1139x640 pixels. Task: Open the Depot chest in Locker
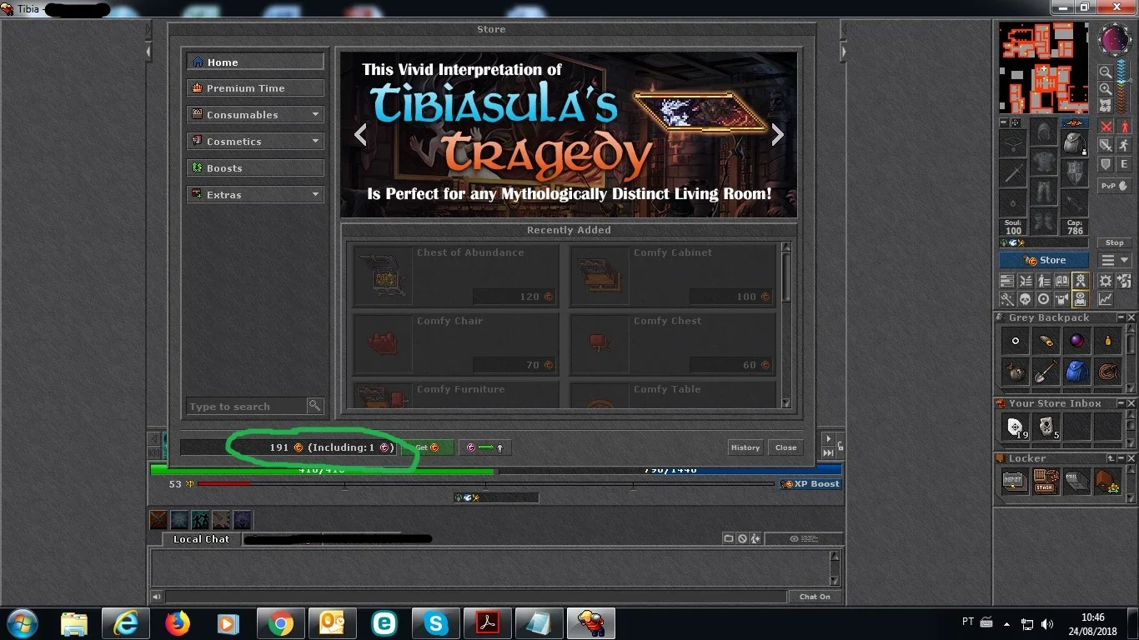click(x=1015, y=481)
